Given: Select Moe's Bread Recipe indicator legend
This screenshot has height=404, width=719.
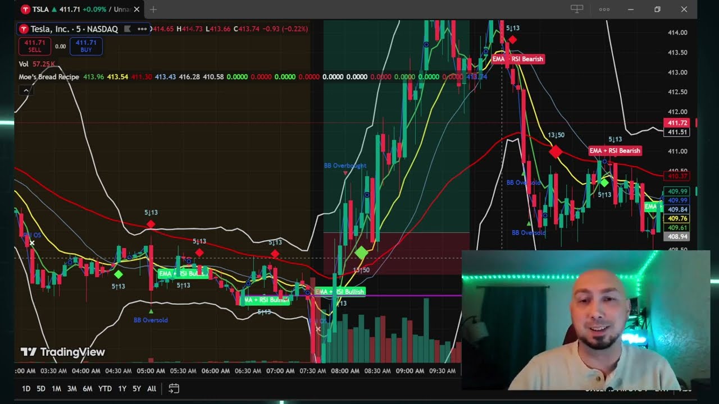Looking at the screenshot, I should [49, 77].
